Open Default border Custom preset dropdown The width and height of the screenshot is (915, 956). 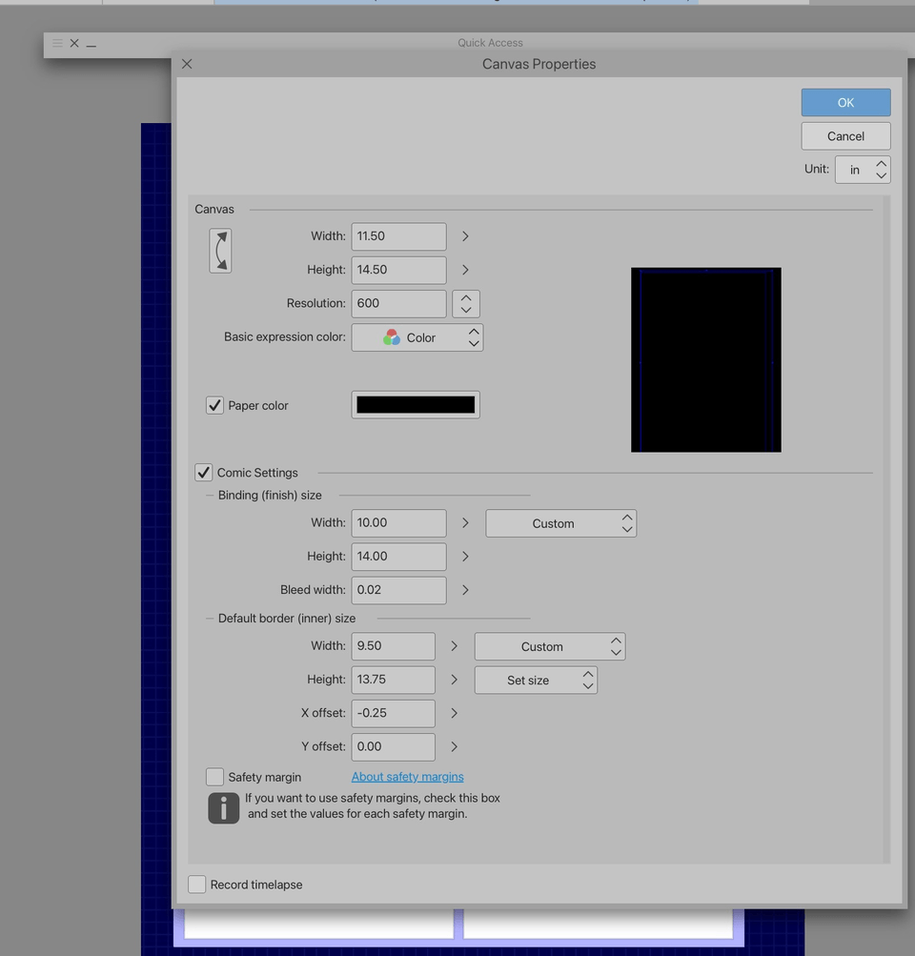point(550,646)
